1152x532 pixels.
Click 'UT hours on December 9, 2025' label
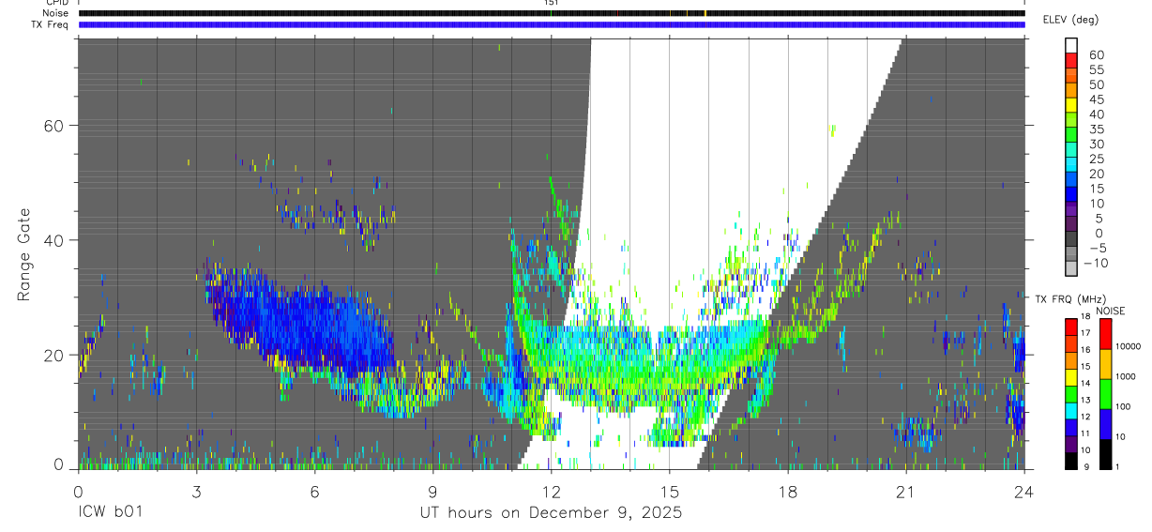[x=551, y=513]
